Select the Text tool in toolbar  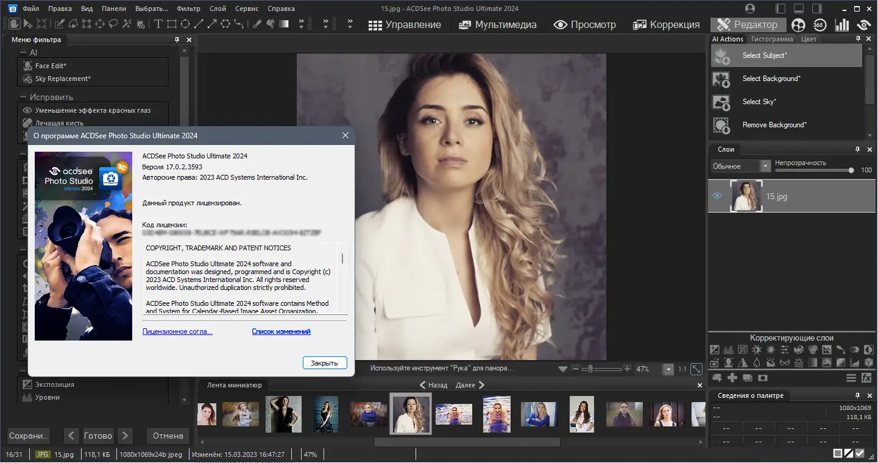[x=158, y=24]
